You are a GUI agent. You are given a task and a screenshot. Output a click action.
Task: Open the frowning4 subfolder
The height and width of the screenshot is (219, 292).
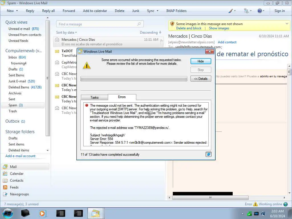[x=19, y=63]
